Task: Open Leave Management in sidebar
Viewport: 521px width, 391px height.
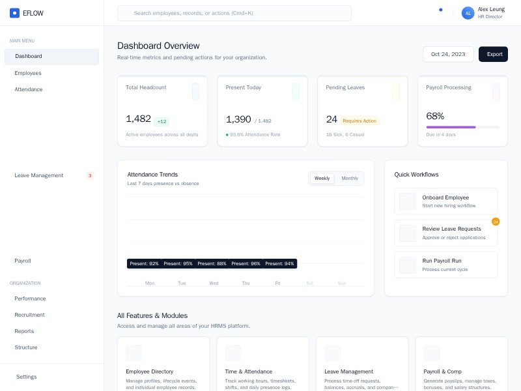Action: pyautogui.click(x=39, y=175)
